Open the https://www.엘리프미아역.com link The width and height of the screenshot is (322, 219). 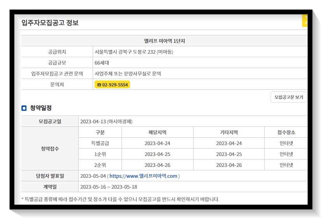[143, 176]
